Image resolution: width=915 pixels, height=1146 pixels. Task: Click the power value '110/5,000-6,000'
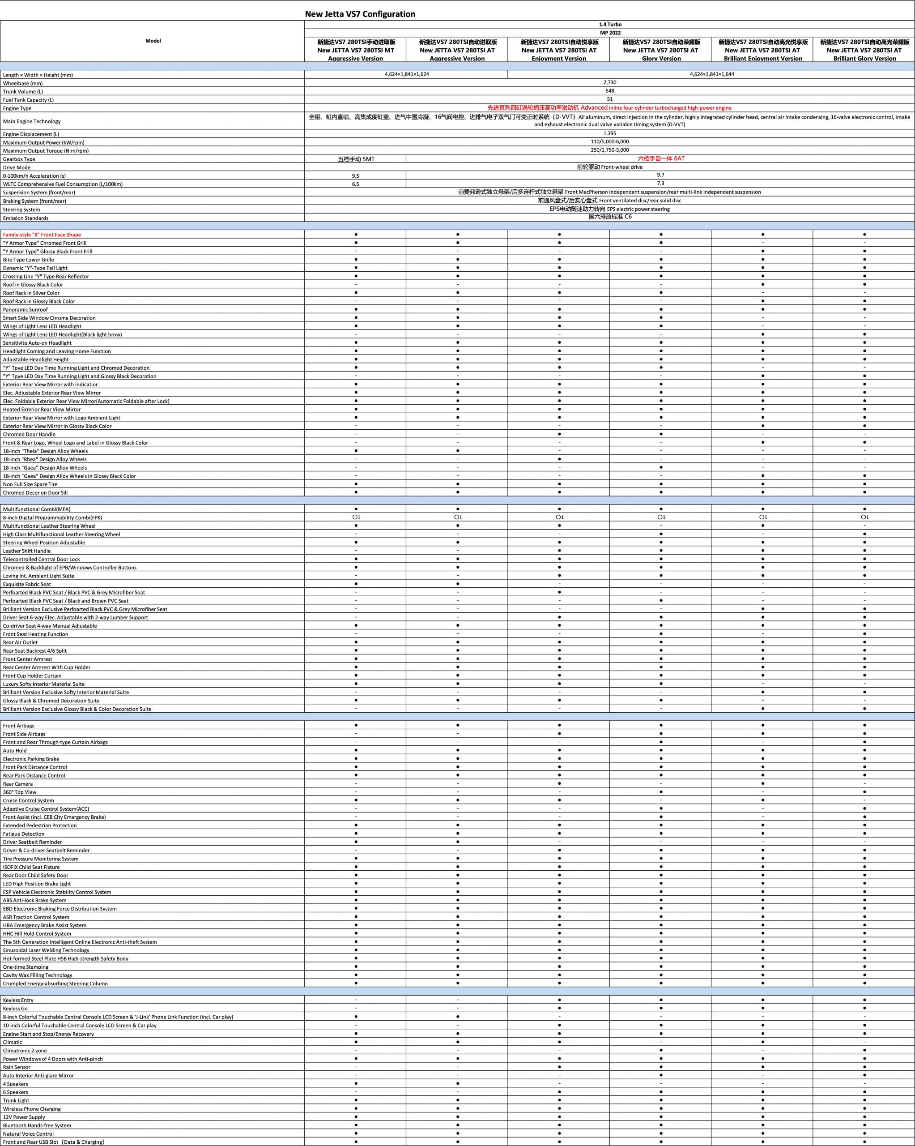tap(610, 142)
